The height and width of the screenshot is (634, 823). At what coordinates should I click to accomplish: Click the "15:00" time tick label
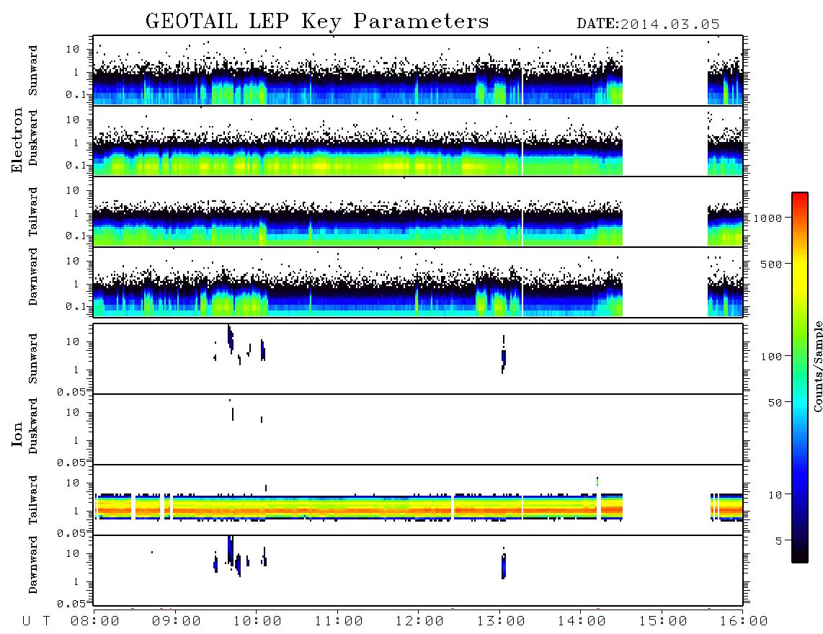click(663, 622)
